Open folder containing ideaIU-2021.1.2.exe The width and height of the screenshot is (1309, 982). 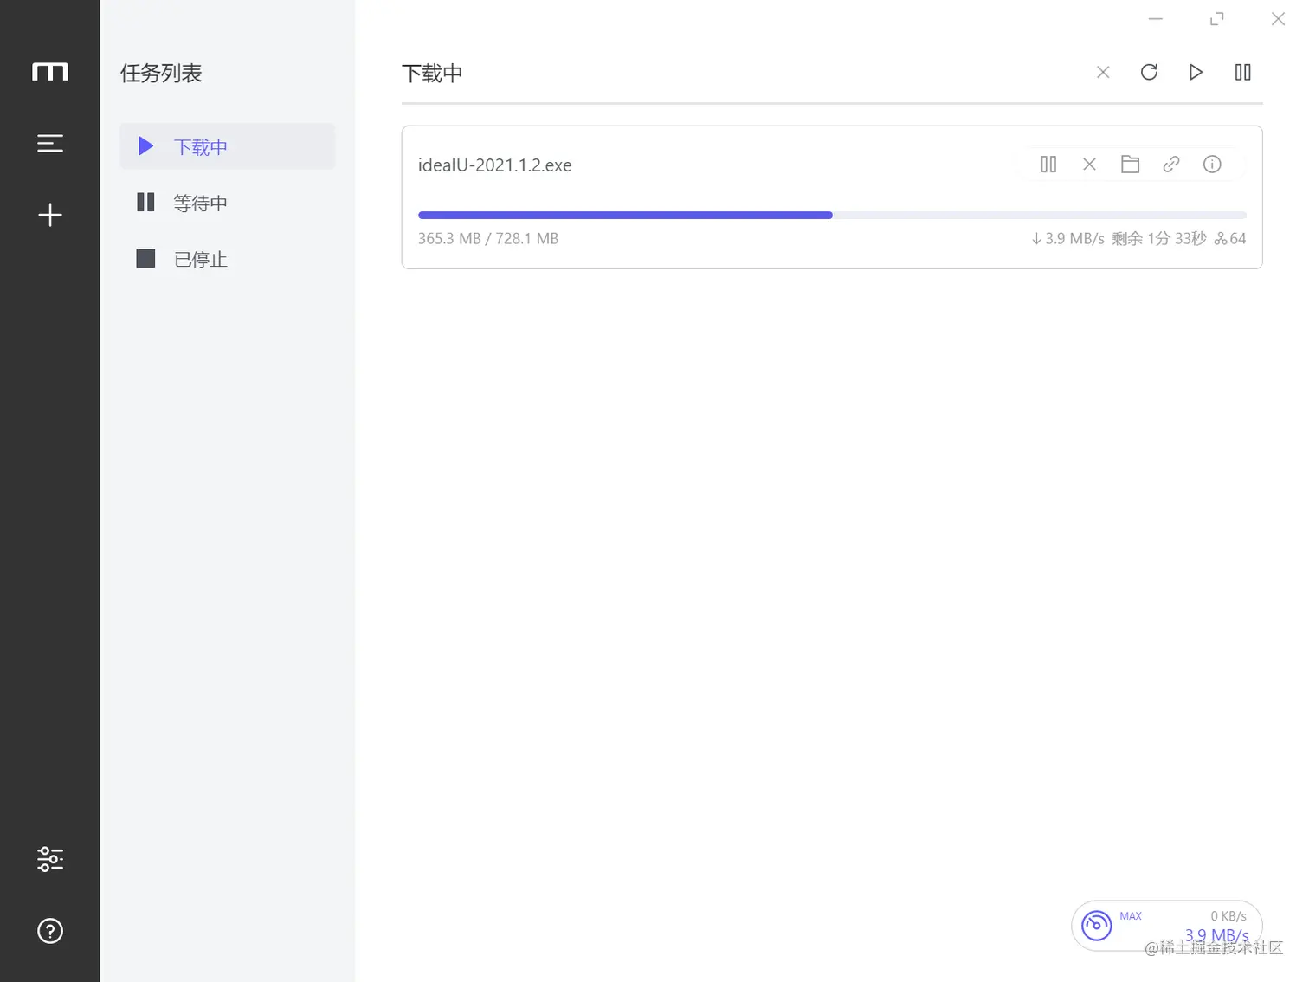pos(1130,164)
